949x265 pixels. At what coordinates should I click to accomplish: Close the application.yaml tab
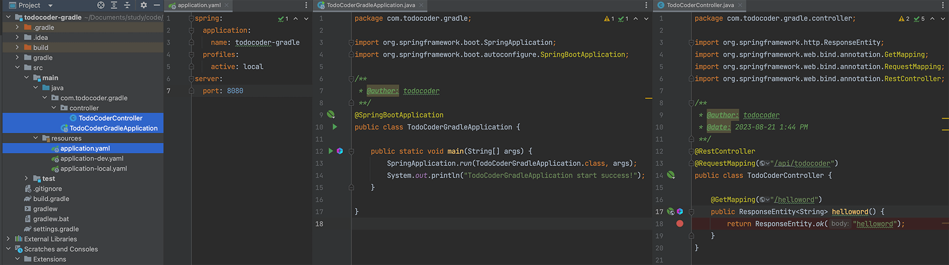(x=227, y=5)
